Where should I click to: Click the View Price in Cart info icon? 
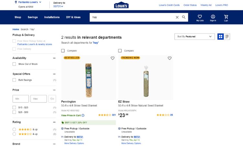click(83, 116)
